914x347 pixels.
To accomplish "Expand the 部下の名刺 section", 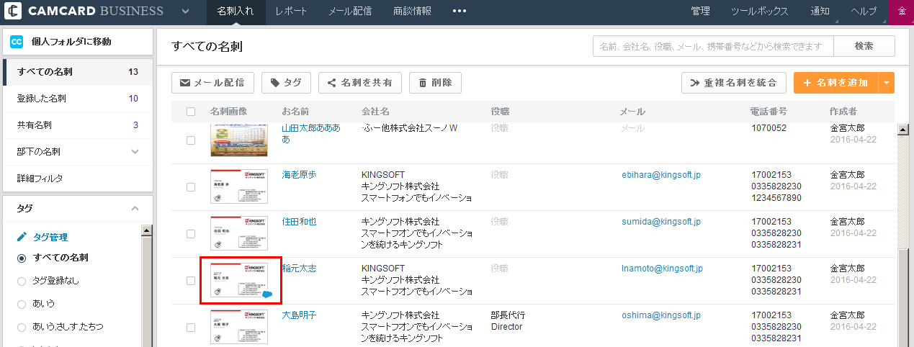I will (78, 152).
